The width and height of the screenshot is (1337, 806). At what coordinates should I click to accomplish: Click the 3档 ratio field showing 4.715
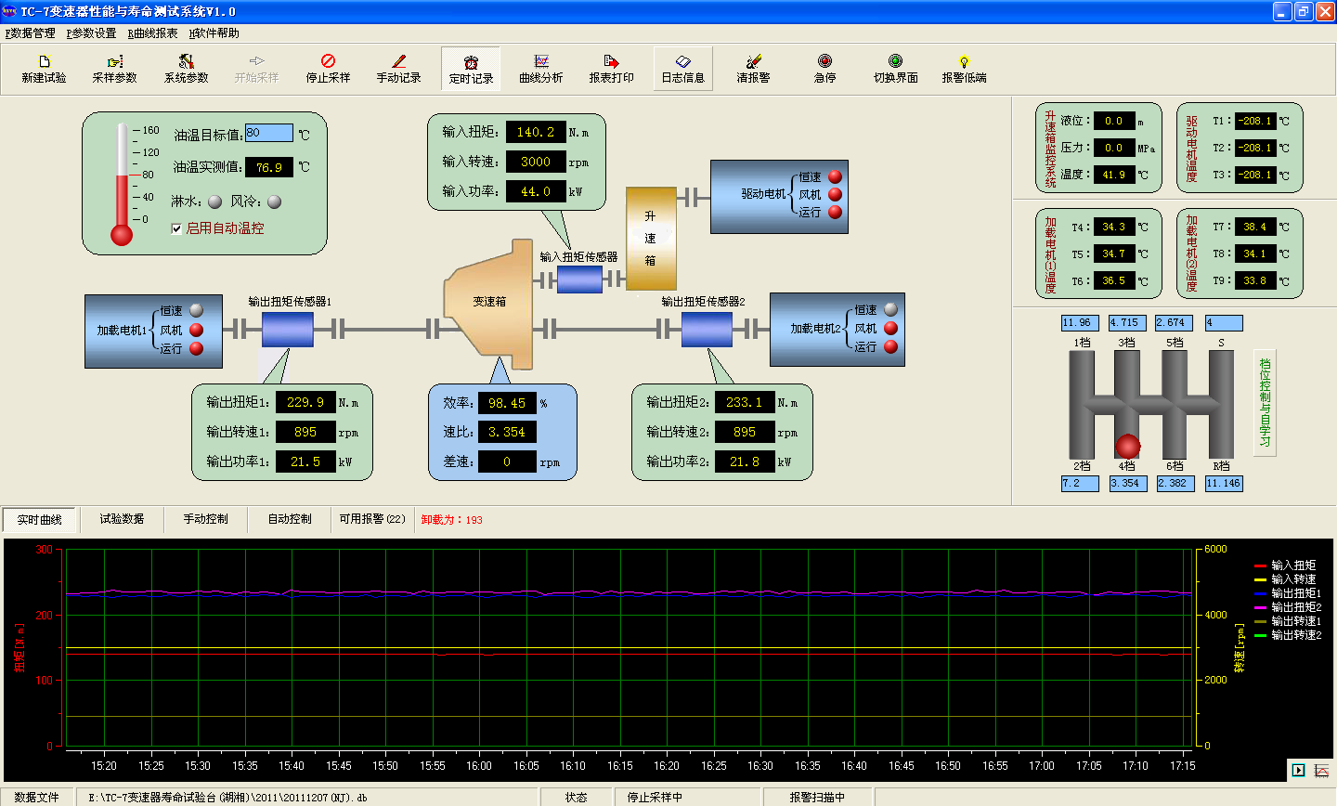coord(1127,323)
